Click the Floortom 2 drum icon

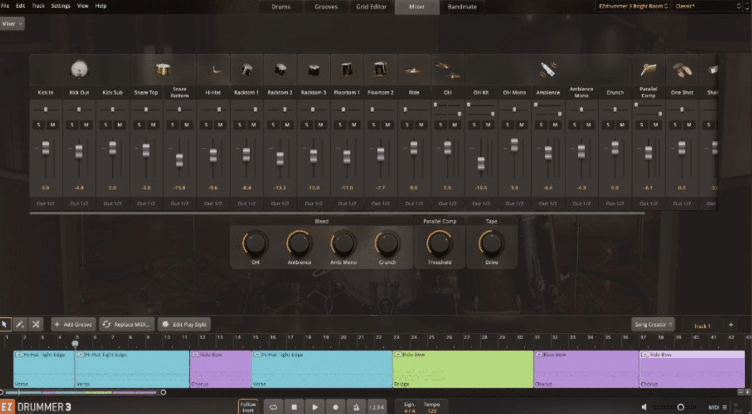(x=380, y=70)
